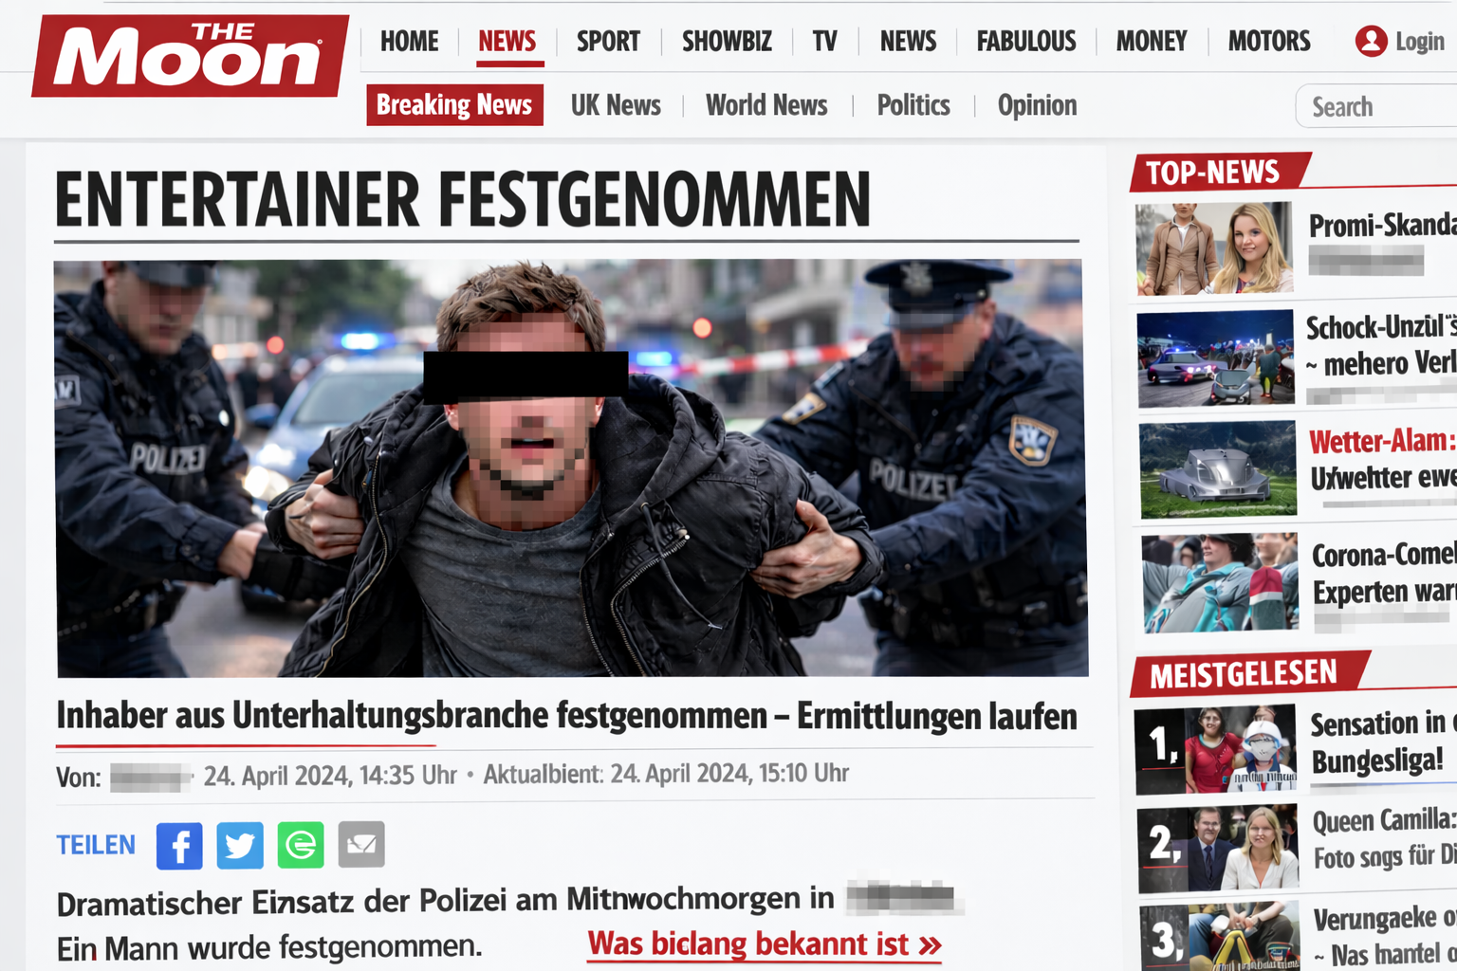Open the MOTORS section
The height and width of the screenshot is (971, 1457).
[1269, 42]
